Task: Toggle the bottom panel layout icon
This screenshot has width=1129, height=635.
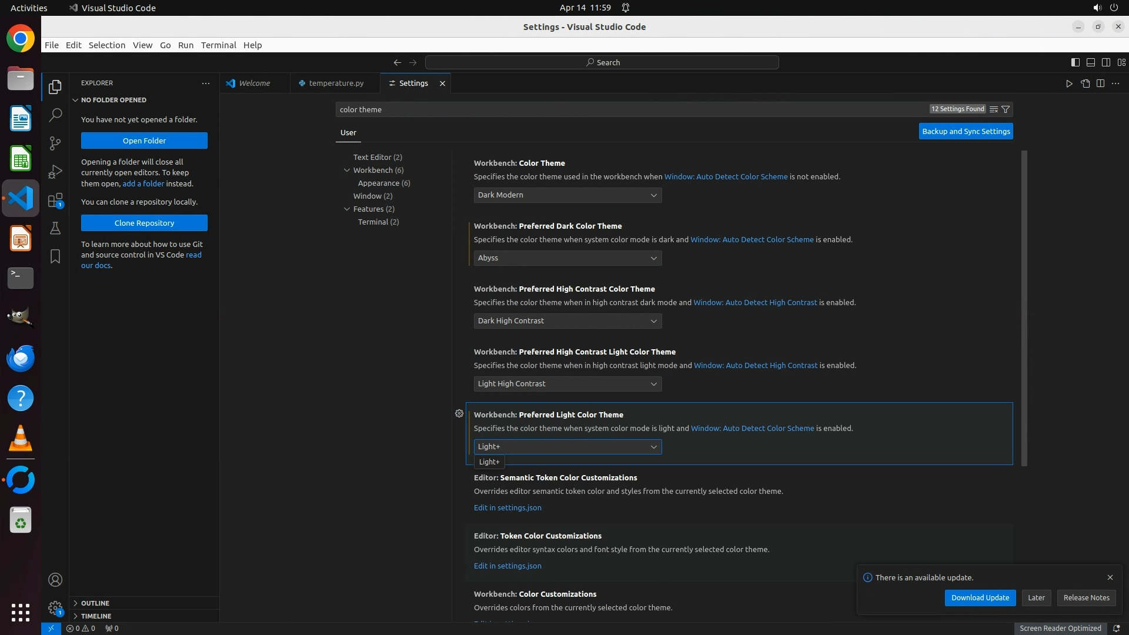Action: tap(1090, 62)
